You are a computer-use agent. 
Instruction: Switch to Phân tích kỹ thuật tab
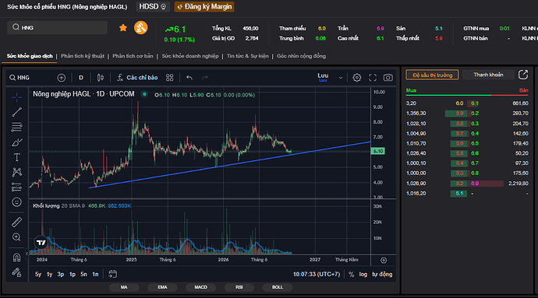point(83,56)
